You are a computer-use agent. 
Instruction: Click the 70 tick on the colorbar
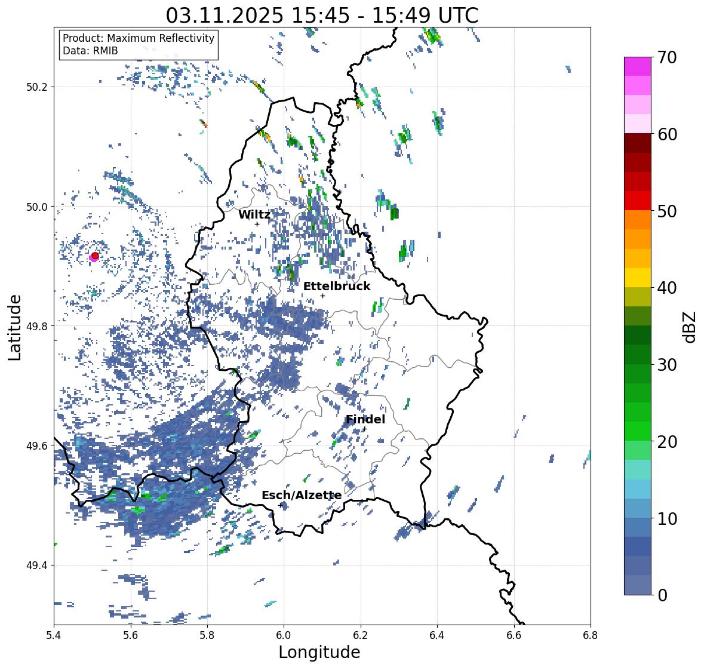(667, 57)
